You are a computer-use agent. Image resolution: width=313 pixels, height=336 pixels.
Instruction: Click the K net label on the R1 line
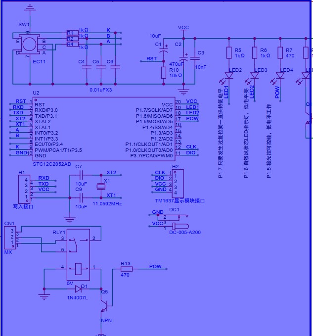pos(108,30)
